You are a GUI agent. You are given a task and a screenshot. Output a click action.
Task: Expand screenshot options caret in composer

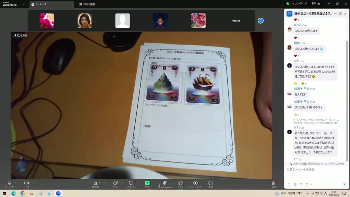[311, 185]
